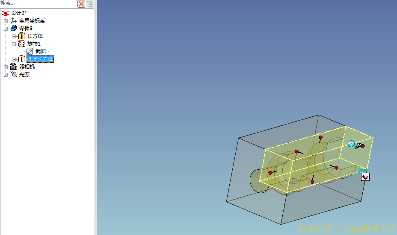
Task: Click the light-blue sphere handle in the viewport
Action: tap(351, 144)
